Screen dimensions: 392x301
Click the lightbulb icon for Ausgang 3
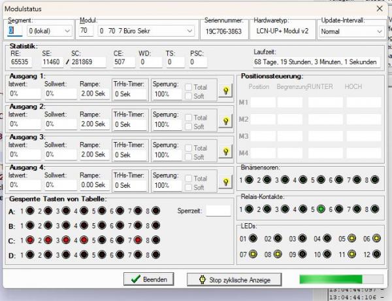(226, 151)
